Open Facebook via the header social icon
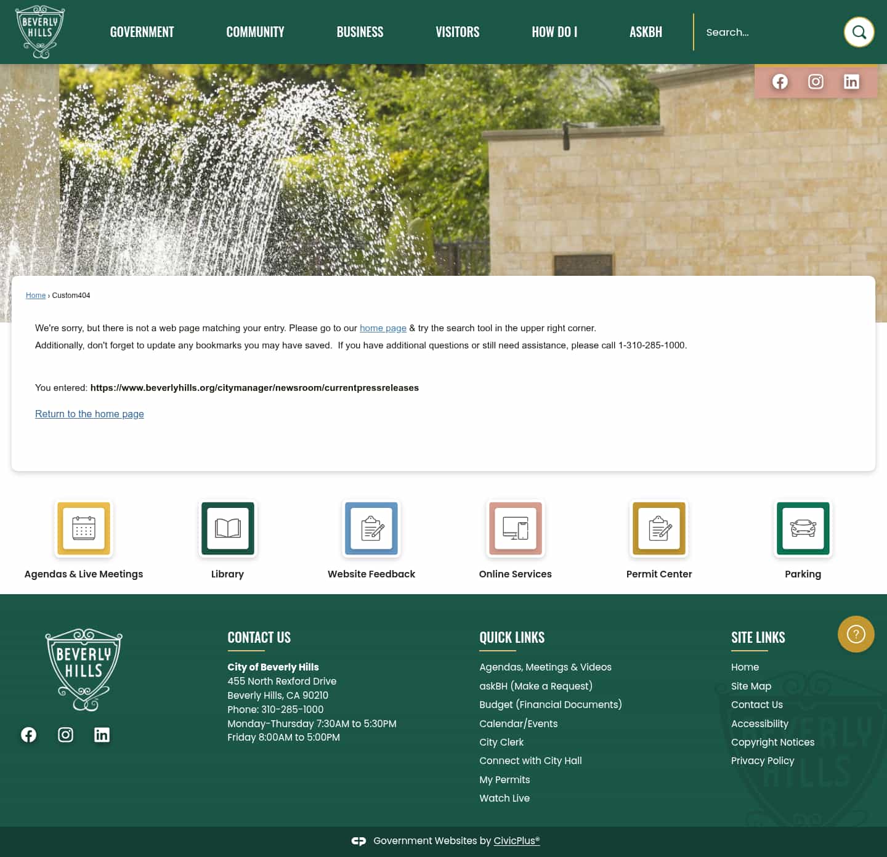887x857 pixels. click(779, 81)
